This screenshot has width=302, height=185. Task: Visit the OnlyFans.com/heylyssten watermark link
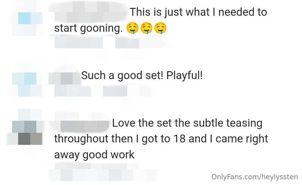(254, 177)
